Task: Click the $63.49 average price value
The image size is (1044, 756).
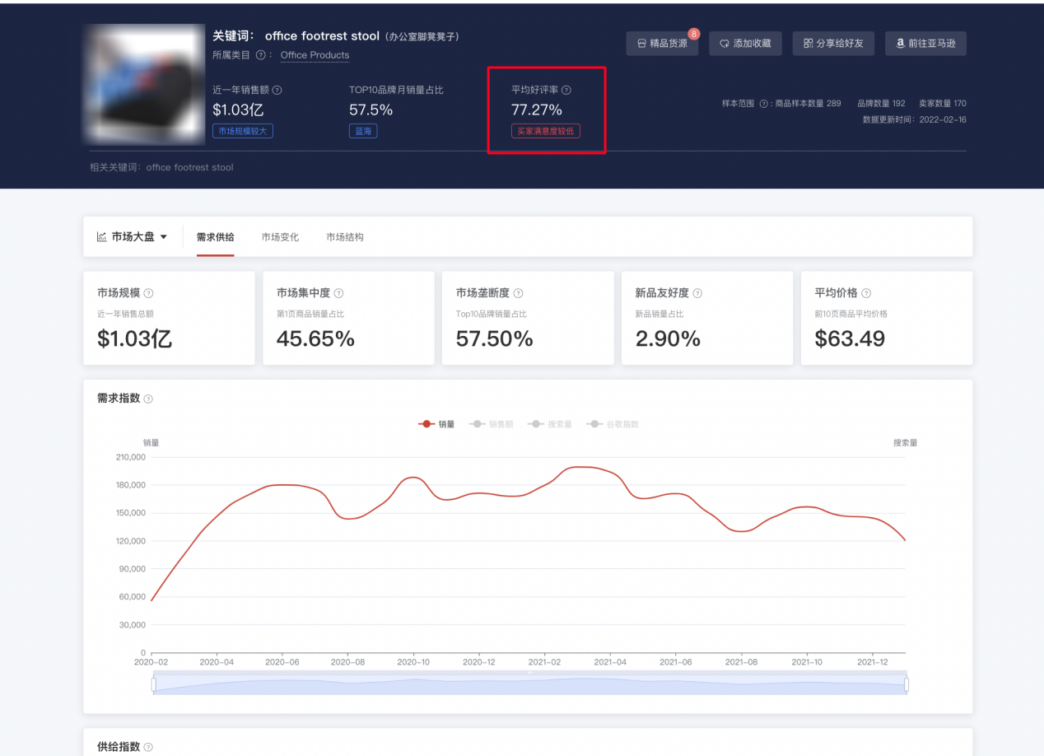Action: pyautogui.click(x=850, y=338)
